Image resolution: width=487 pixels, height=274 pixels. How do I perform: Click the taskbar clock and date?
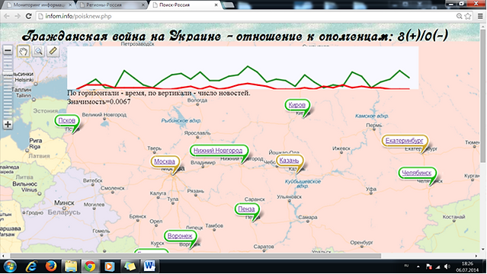[467, 266]
